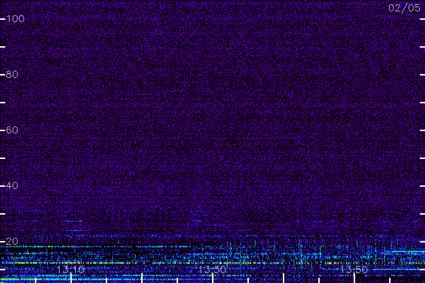
Task: Click the 02/05 date label
Action: 404,8
